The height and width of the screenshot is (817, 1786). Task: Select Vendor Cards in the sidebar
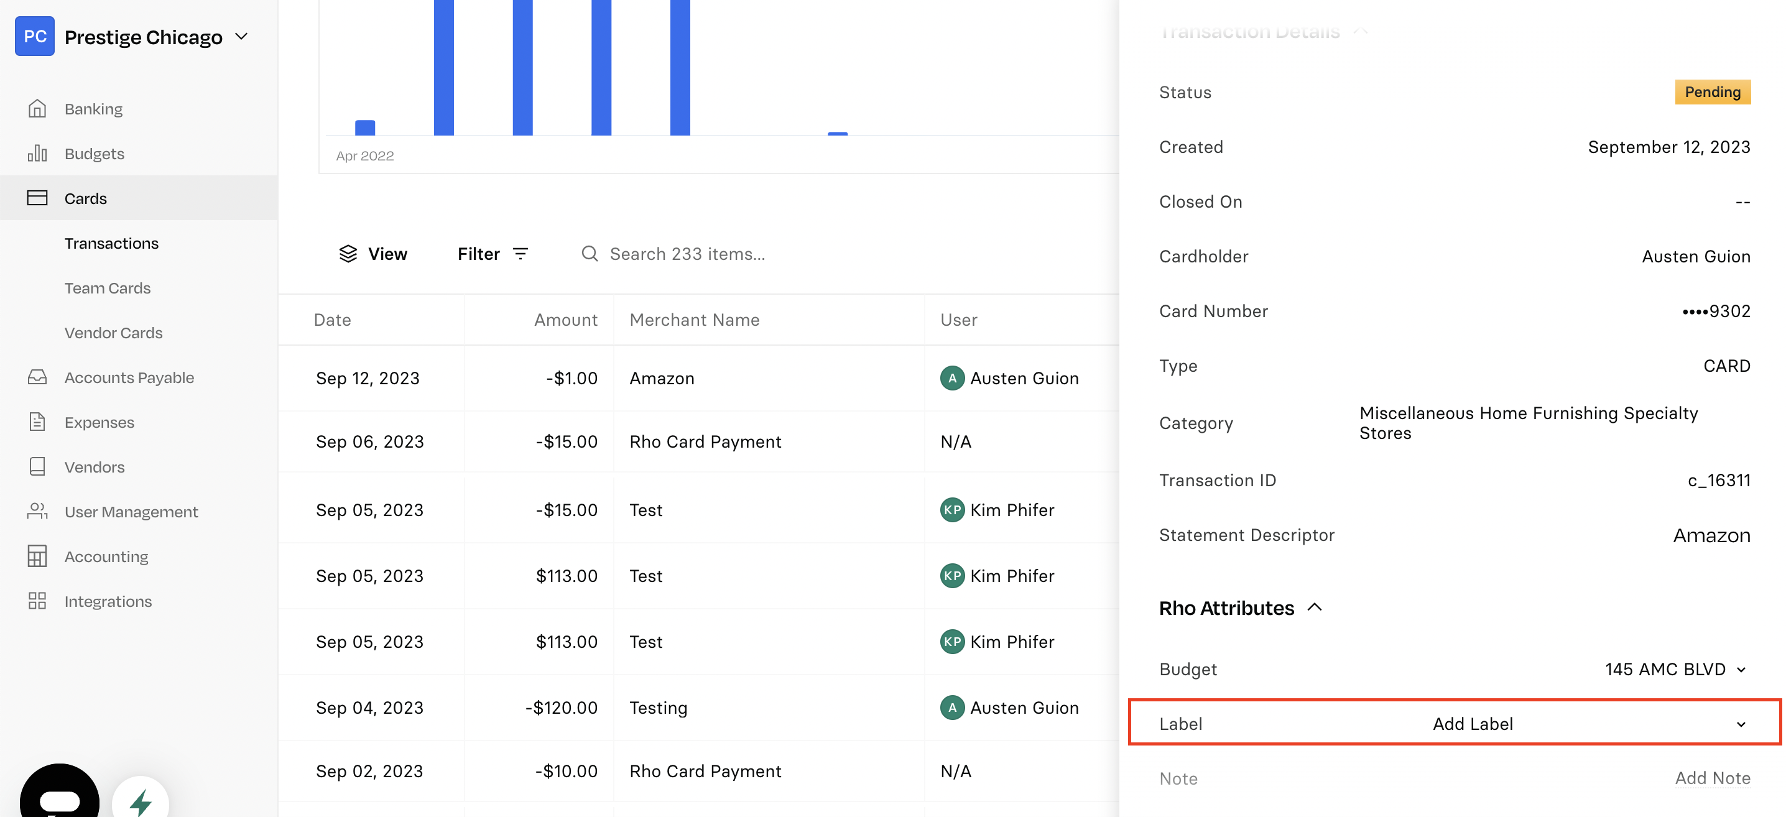pyautogui.click(x=114, y=333)
